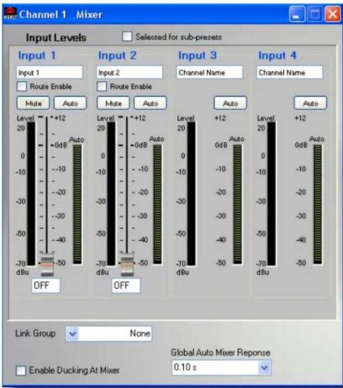Click the Input 1 heading
343x388 pixels.
(x=37, y=56)
